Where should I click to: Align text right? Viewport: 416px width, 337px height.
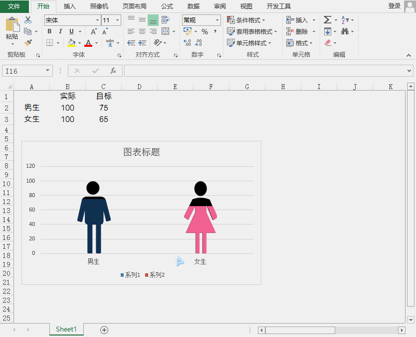153,31
